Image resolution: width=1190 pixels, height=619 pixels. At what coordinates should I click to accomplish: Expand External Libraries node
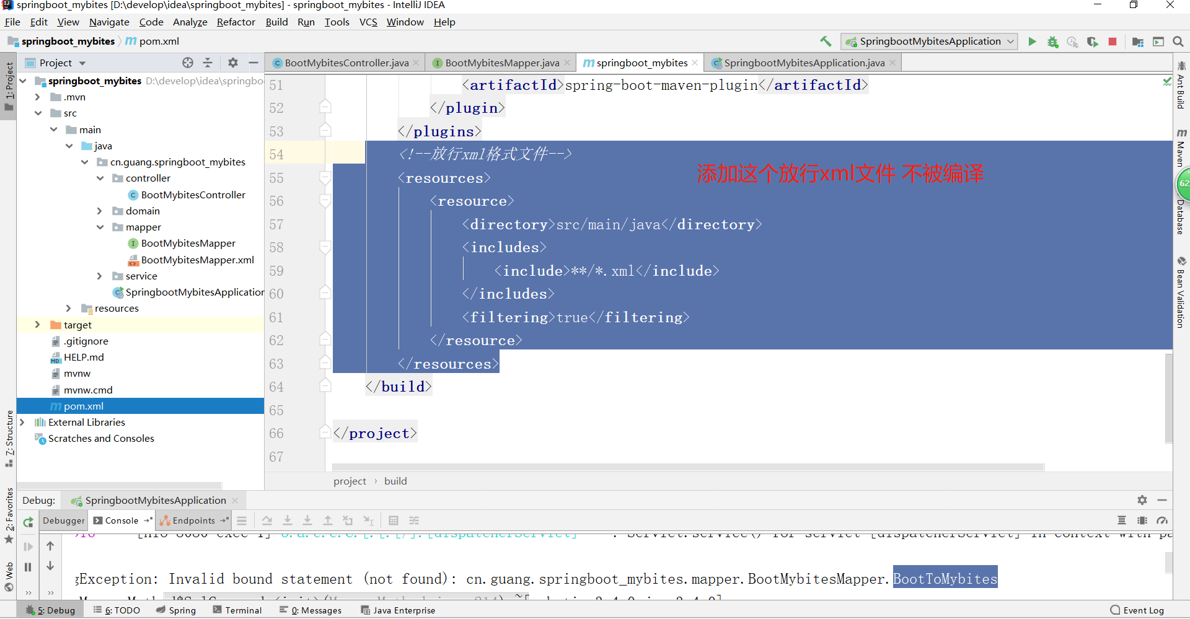22,423
